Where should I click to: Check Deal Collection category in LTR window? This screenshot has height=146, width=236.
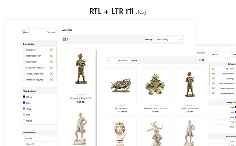coord(24,55)
